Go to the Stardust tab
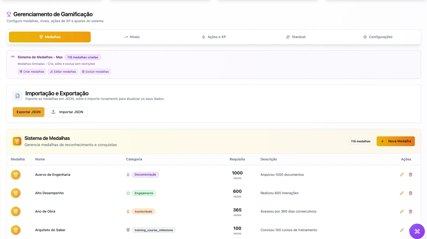 tap(296, 37)
